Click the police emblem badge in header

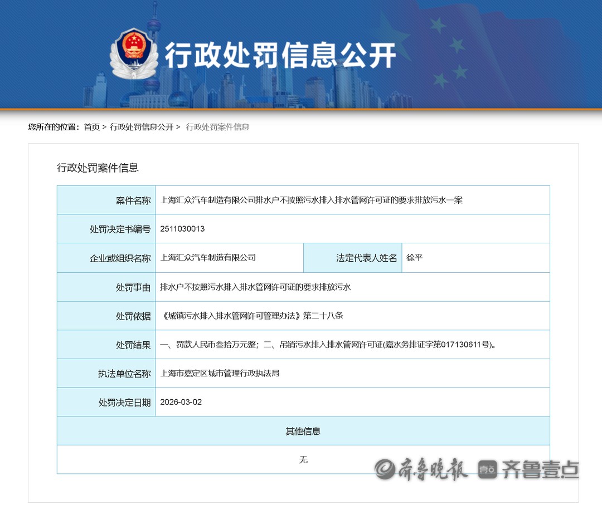[x=133, y=54]
